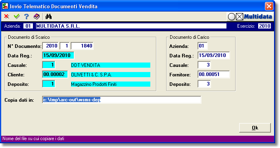The image size is (280, 148).
Task: Click Scarico Data Reg. cyan date field
Action: coord(58,55)
